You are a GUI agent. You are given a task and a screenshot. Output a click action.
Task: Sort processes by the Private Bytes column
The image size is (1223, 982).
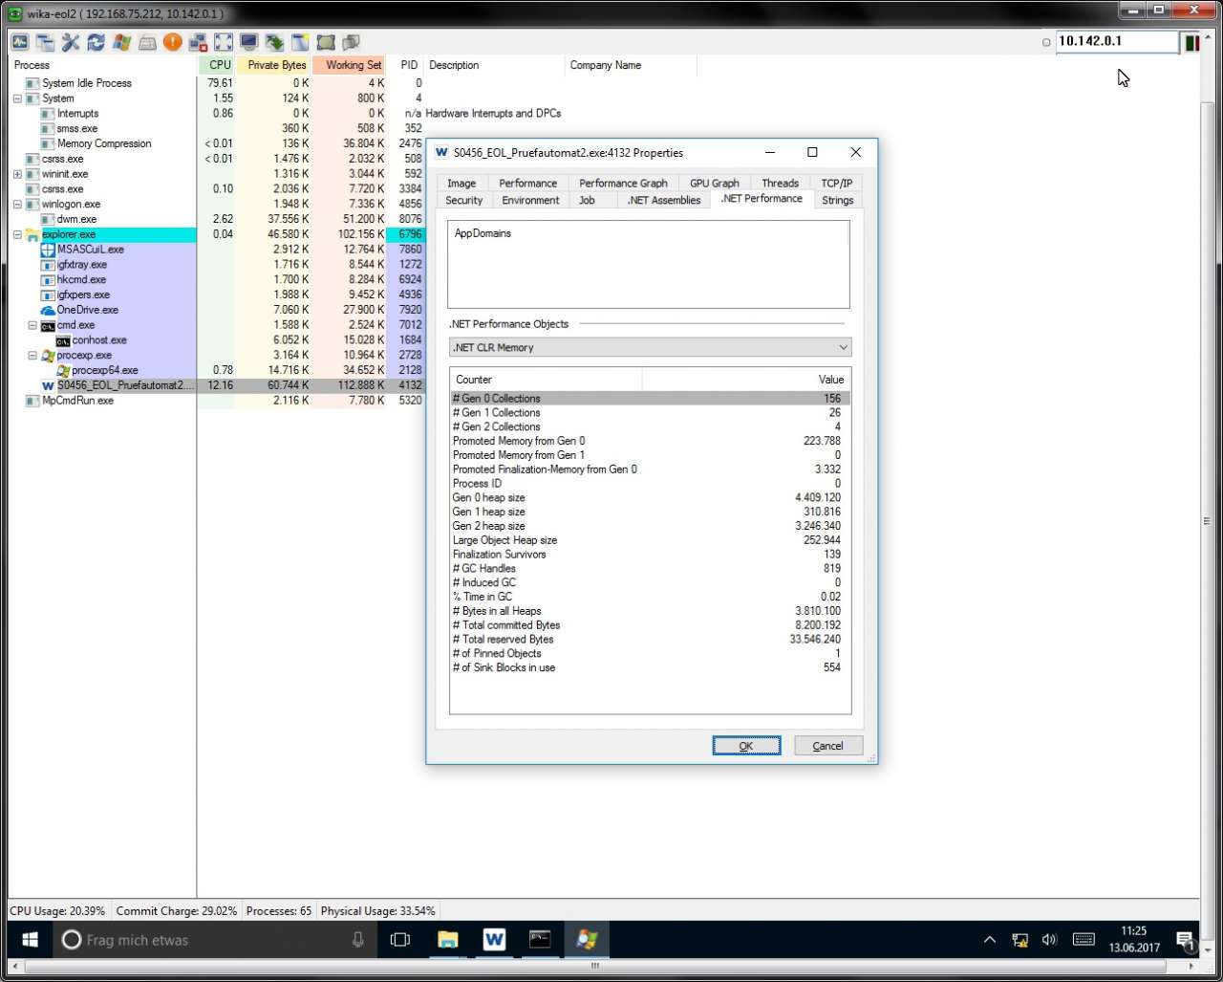tap(276, 65)
